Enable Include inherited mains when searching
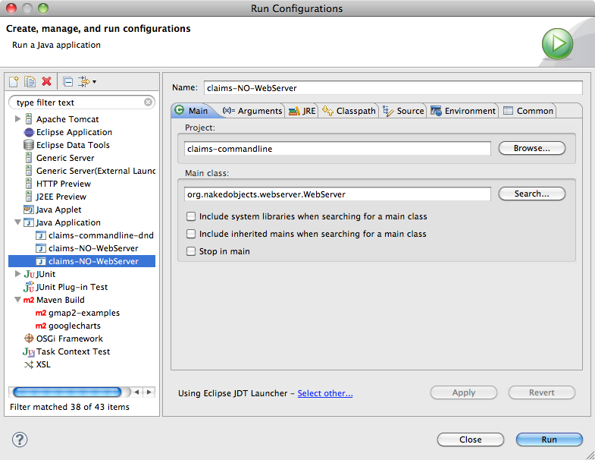The height and width of the screenshot is (460, 595). 192,234
